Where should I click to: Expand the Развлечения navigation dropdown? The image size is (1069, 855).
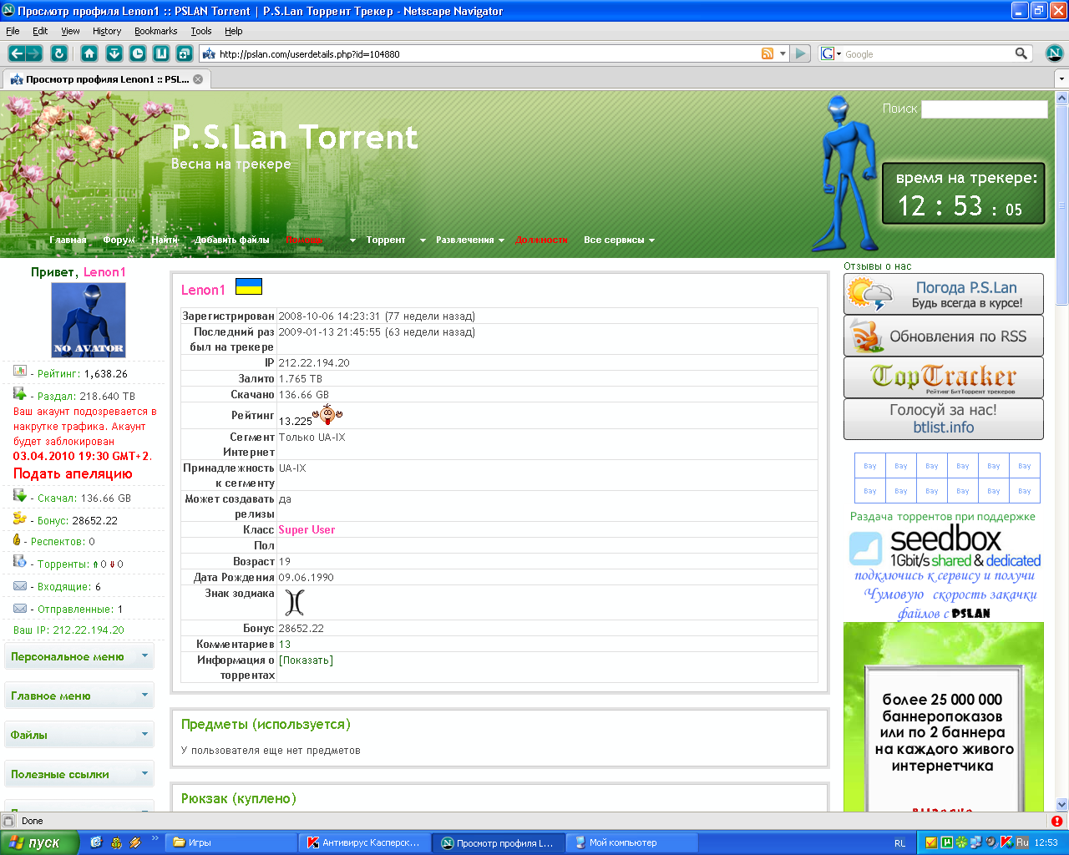(x=501, y=240)
